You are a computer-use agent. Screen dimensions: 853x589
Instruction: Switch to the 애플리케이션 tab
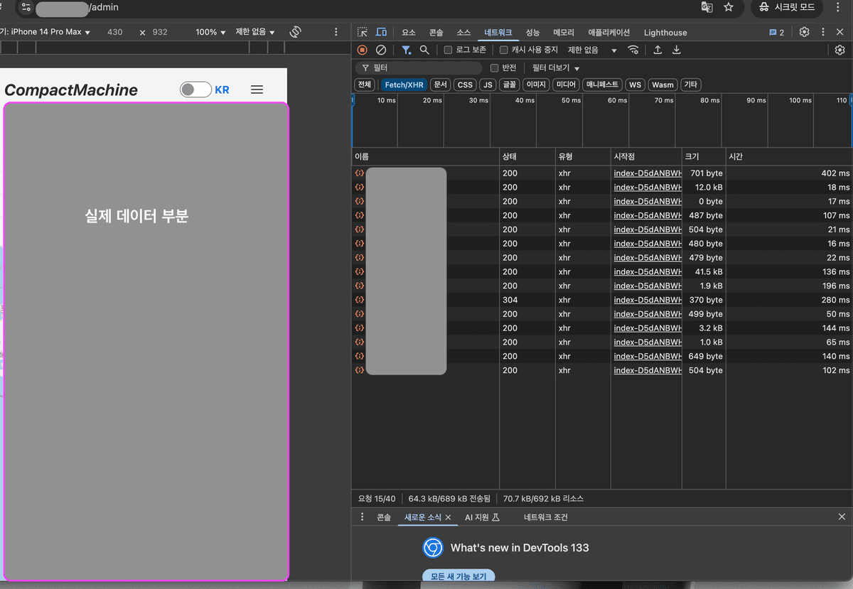coord(609,32)
